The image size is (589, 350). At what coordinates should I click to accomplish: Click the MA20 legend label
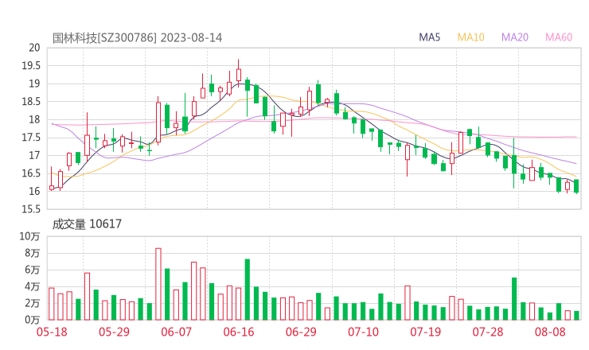pyautogui.click(x=515, y=37)
